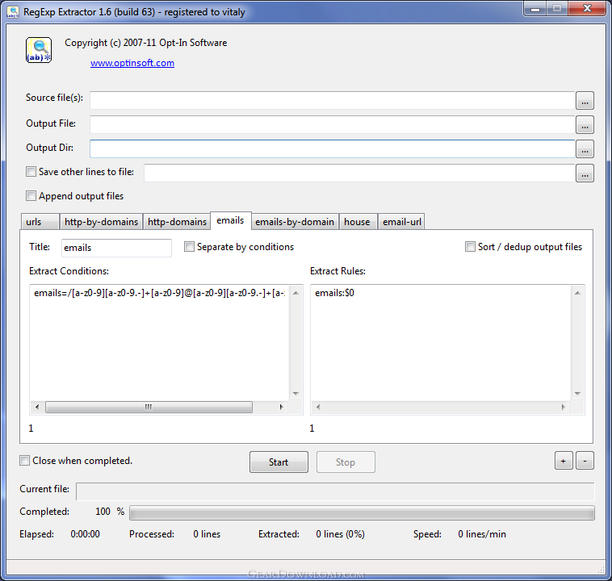Browse for Source file(s) with ellipsis button
The image size is (612, 581).
tap(585, 101)
